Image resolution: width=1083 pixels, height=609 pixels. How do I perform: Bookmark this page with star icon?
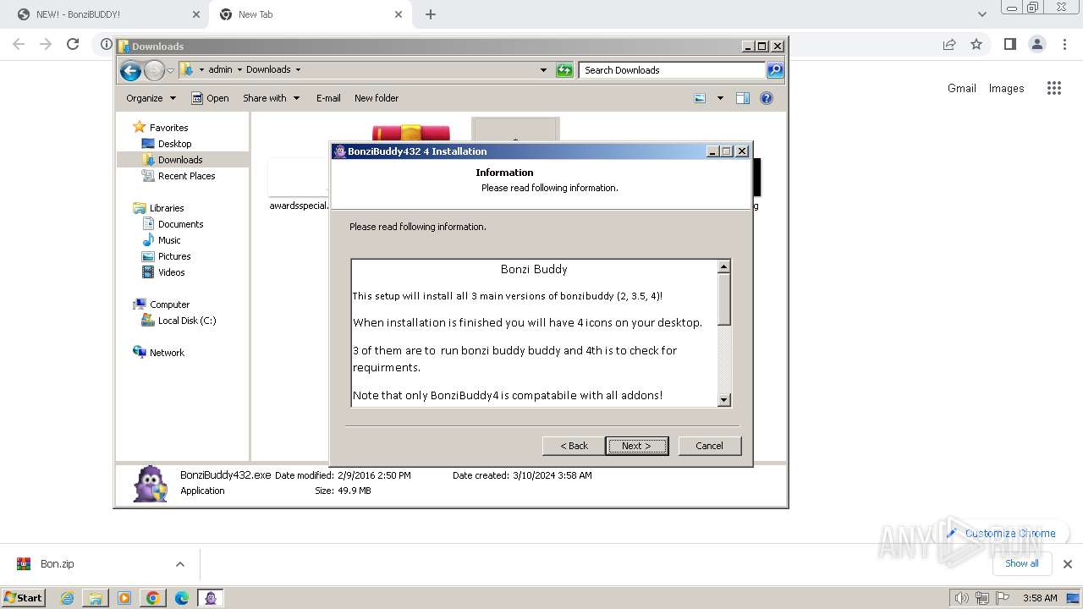pyautogui.click(x=976, y=44)
